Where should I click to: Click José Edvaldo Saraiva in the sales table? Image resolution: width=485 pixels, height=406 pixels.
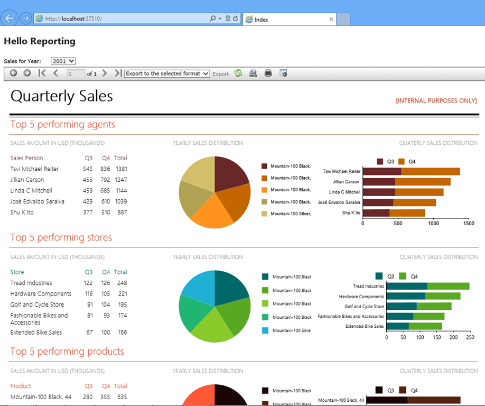(x=37, y=201)
